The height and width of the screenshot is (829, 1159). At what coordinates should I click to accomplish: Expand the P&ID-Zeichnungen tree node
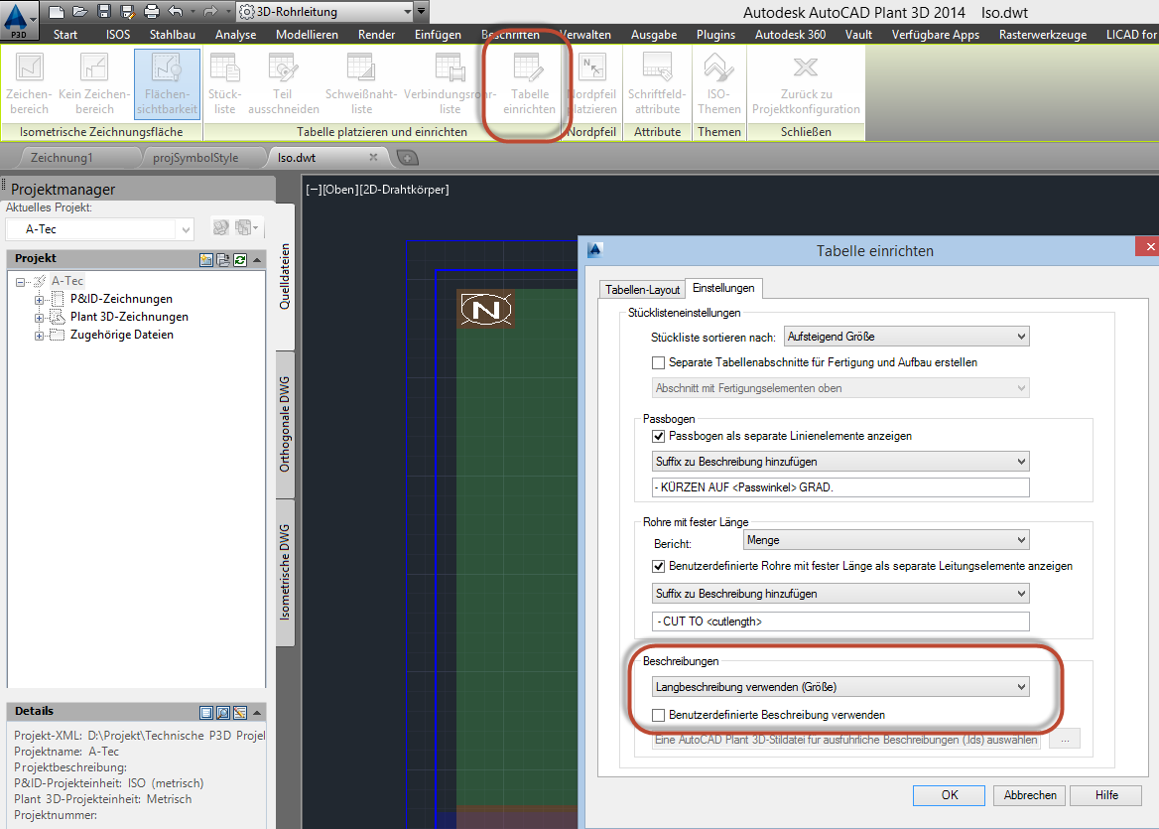(x=39, y=300)
